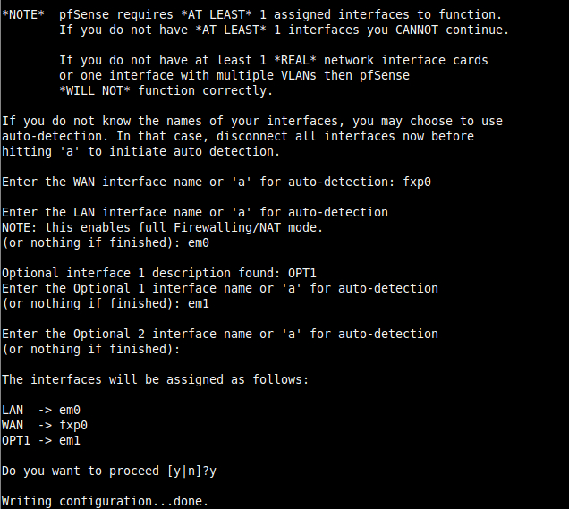Click 'The interfaces will be assigned as follows:' text

(156, 379)
